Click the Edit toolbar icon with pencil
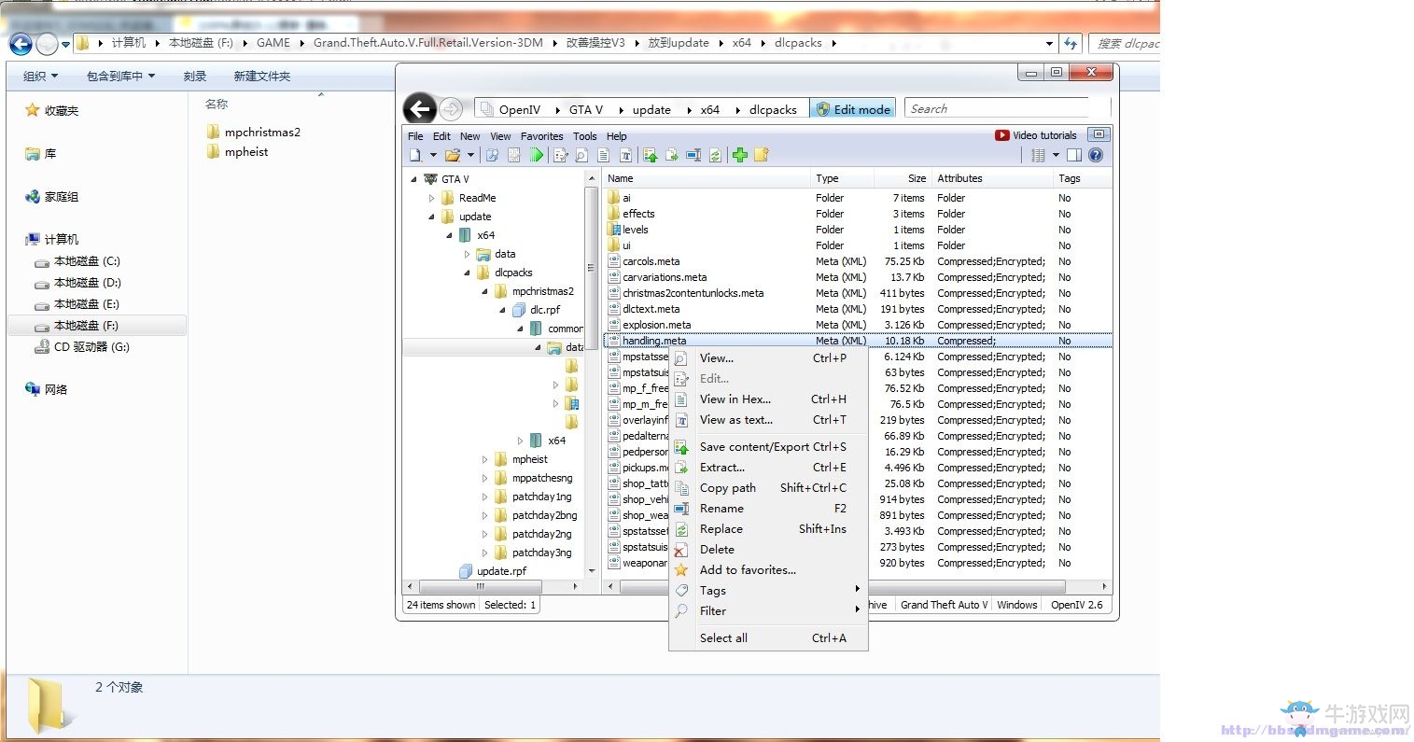The image size is (1414, 742). [560, 155]
